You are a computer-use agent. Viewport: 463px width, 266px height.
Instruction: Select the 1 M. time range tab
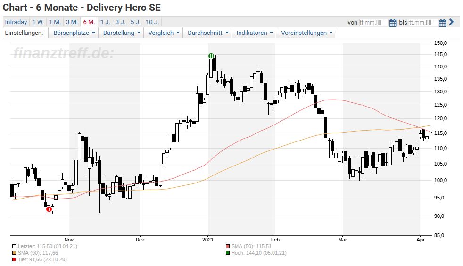click(55, 22)
